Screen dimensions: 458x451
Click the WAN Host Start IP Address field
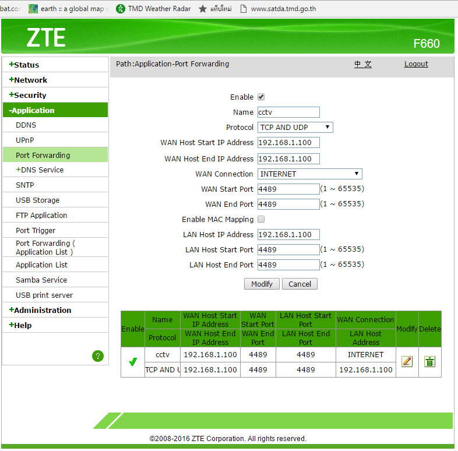point(288,143)
